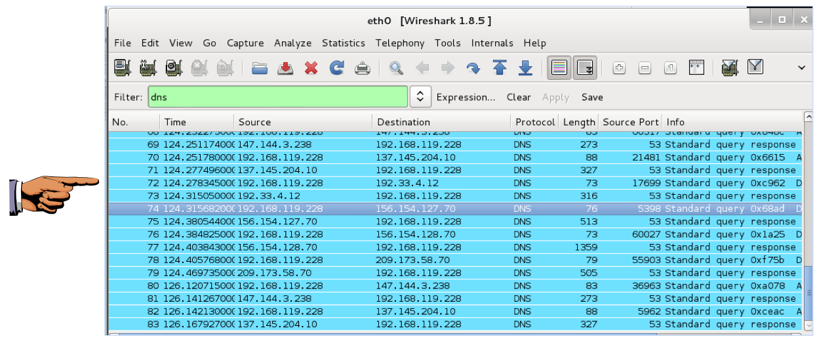Image resolution: width=819 pixels, height=343 pixels.
Task: Select packet 79 with length 505
Action: pos(456,273)
